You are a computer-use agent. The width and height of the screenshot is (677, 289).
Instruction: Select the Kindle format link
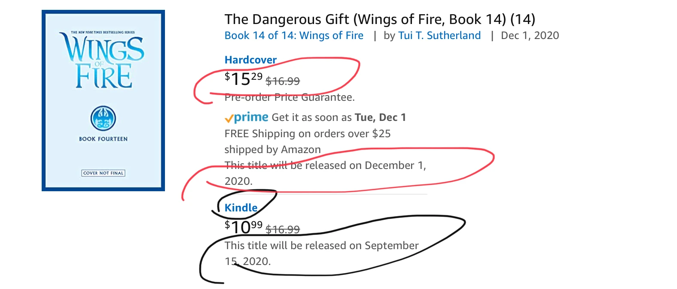(x=241, y=208)
